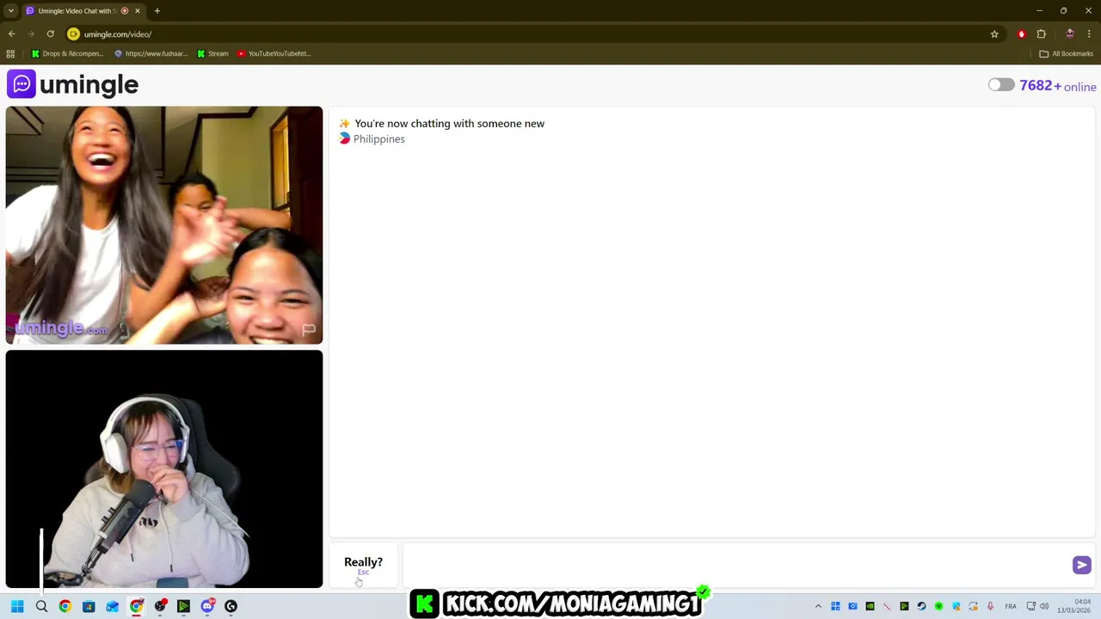Bookmark this page with the star icon
The image size is (1101, 619).
pyautogui.click(x=994, y=34)
